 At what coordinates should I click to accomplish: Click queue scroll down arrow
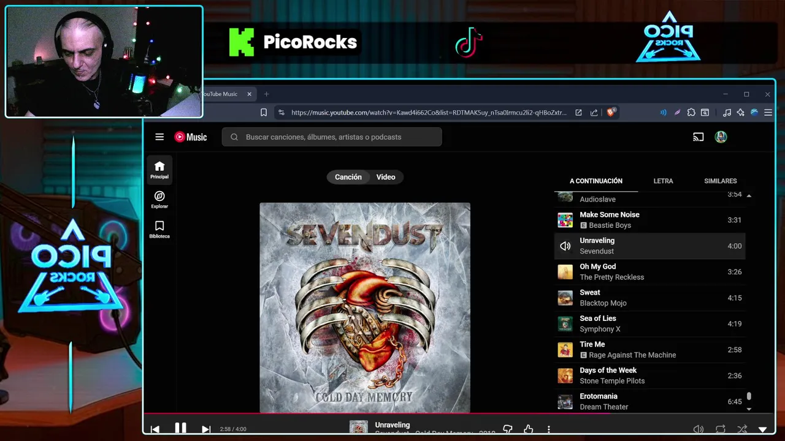pos(749,409)
